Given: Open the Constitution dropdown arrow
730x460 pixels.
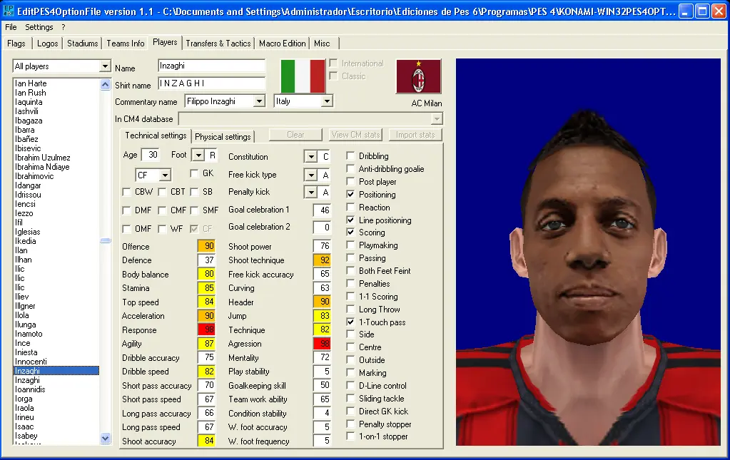Looking at the screenshot, I should pos(310,157).
